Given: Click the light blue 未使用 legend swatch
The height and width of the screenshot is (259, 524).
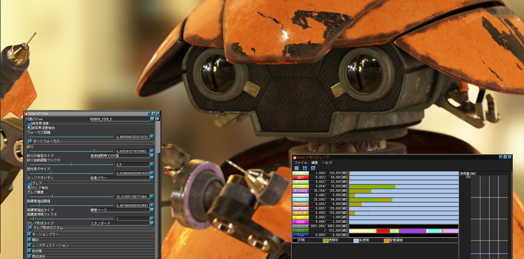Looking at the screenshot, I should pyautogui.click(x=356, y=240).
